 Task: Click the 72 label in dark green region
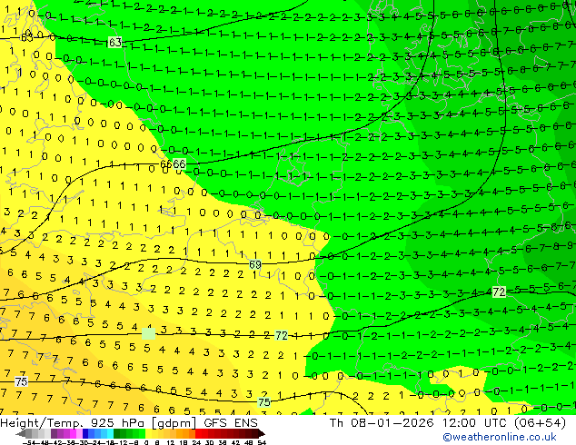point(499,292)
